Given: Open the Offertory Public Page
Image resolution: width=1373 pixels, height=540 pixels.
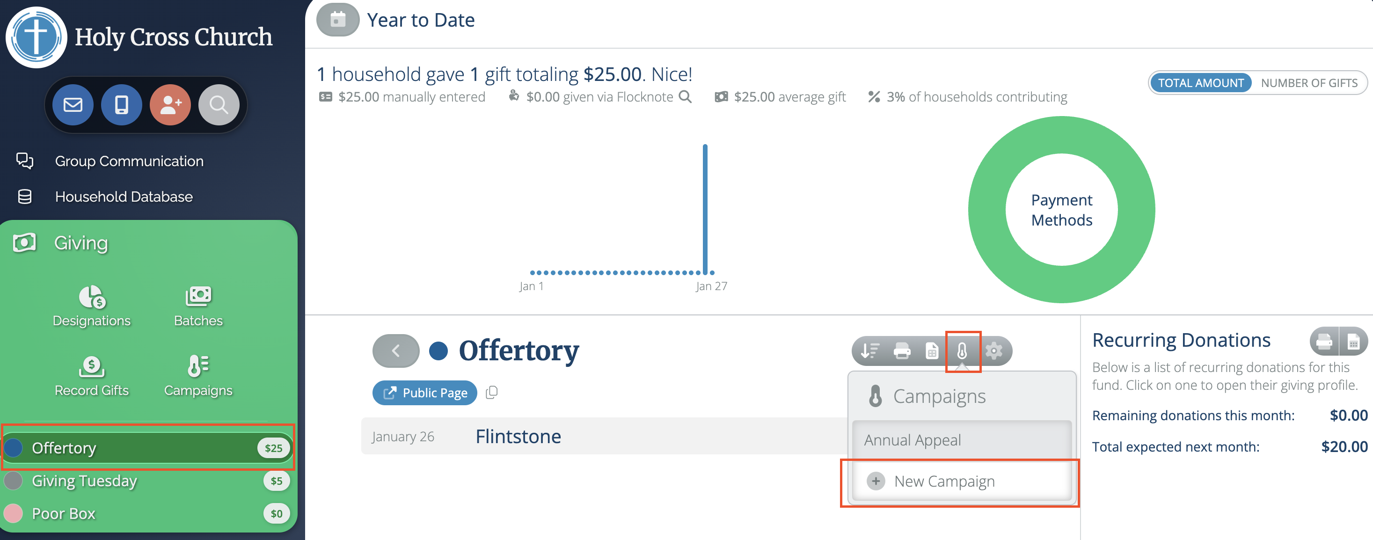Looking at the screenshot, I should (x=425, y=393).
